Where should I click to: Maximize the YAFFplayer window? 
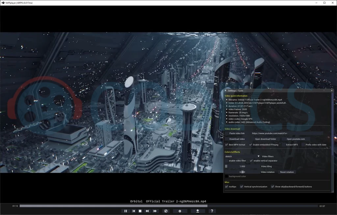324,3
